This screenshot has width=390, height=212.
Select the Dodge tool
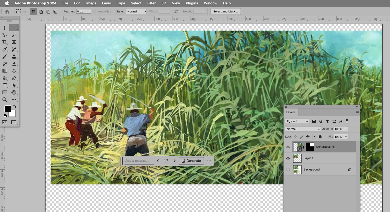tap(5, 78)
